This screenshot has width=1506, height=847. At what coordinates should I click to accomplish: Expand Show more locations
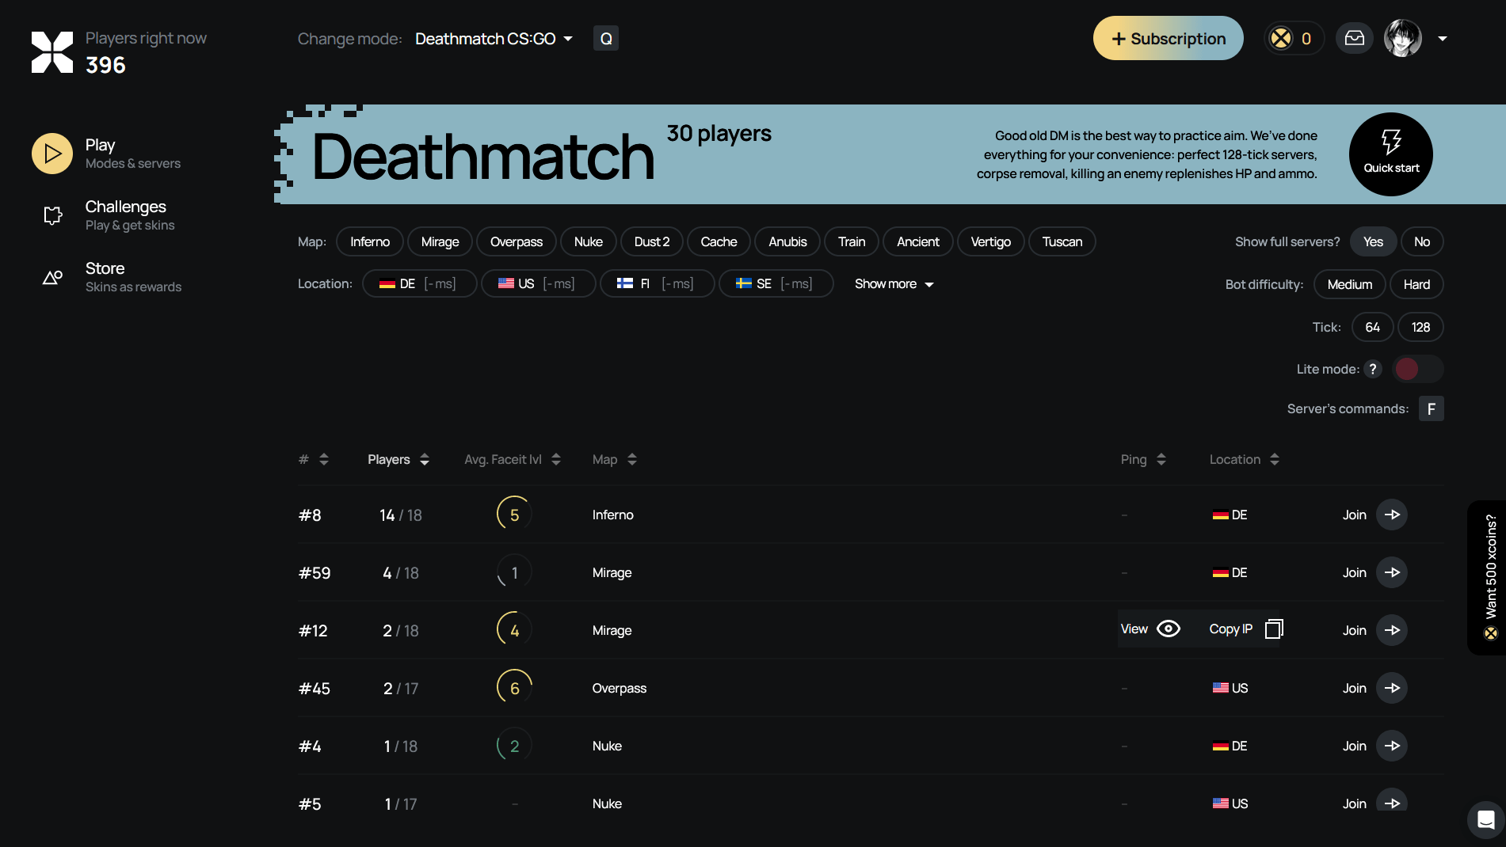tap(894, 283)
